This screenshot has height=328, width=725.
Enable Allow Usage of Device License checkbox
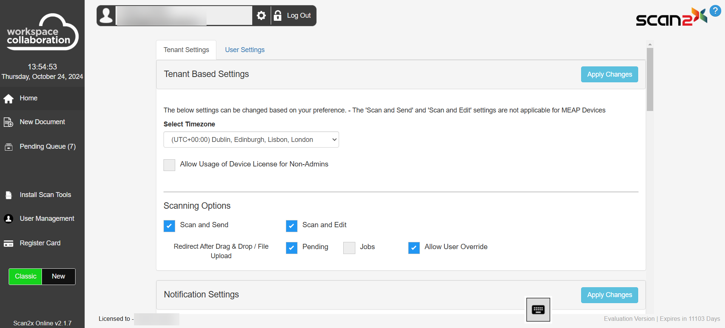click(x=169, y=165)
